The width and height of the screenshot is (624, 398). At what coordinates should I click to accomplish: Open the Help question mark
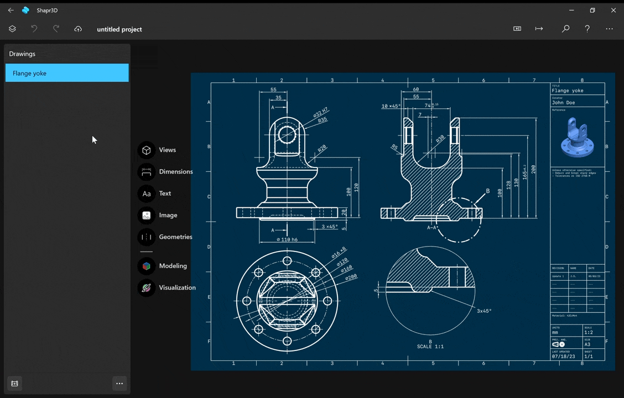click(x=587, y=29)
